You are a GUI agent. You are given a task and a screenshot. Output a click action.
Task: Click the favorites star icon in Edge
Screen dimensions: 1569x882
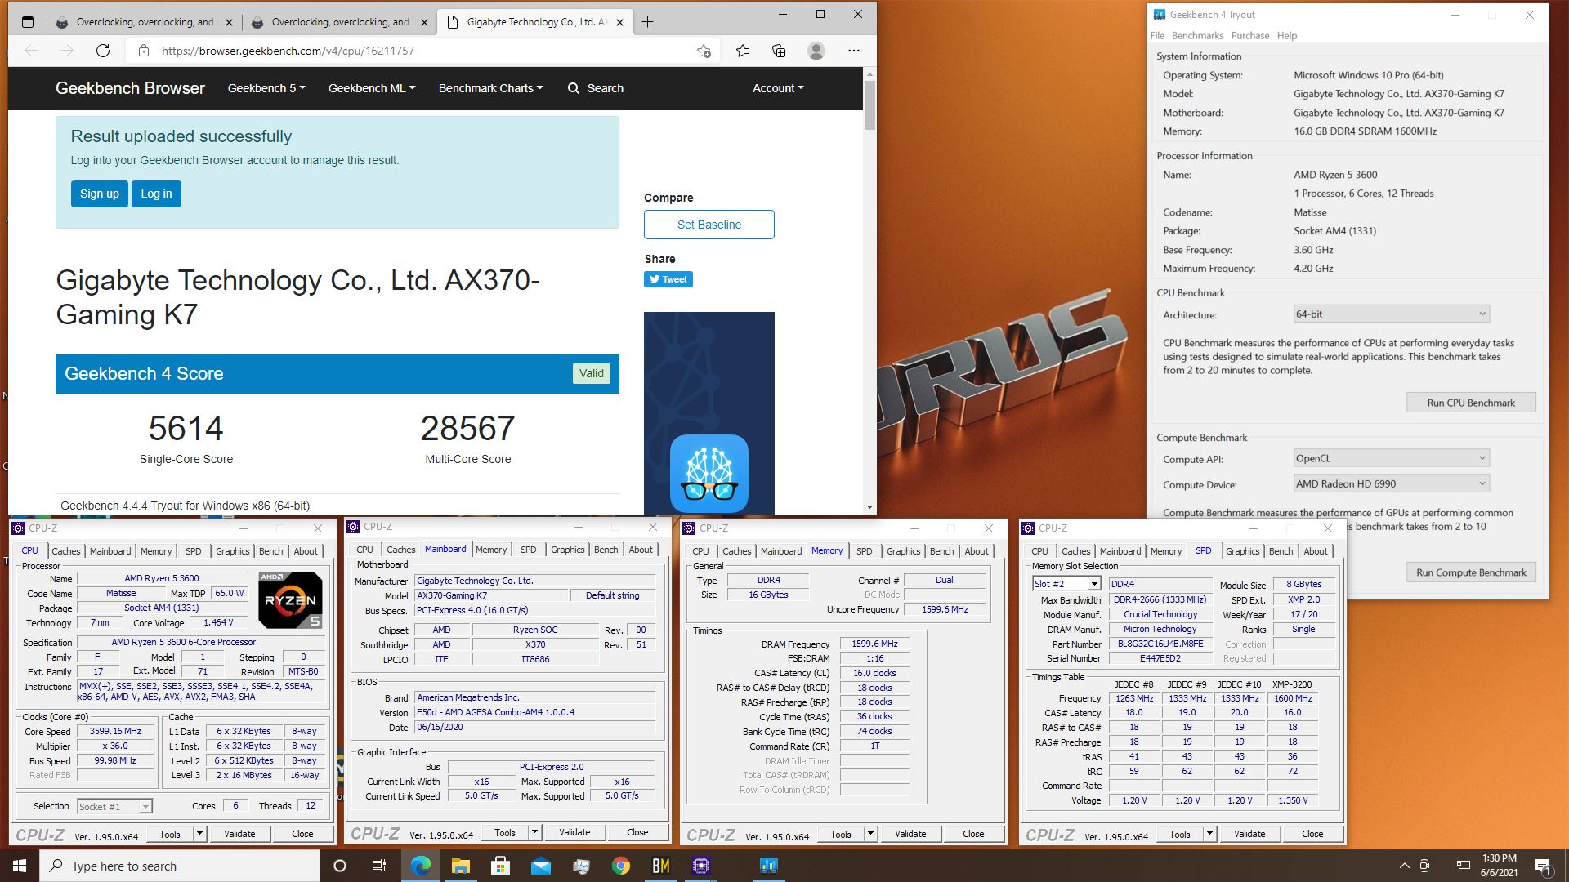click(x=742, y=51)
